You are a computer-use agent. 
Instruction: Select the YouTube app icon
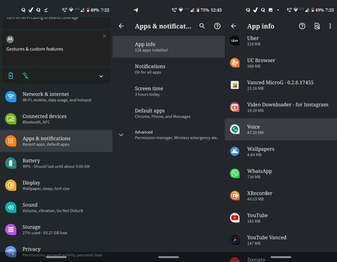tap(235, 218)
